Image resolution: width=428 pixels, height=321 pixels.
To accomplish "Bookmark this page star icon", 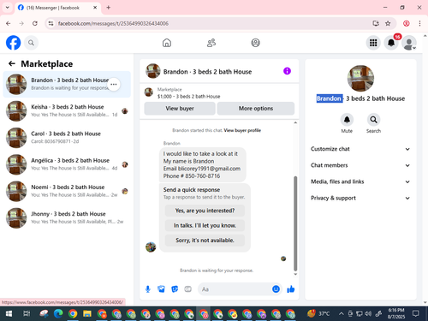I will click(388, 23).
